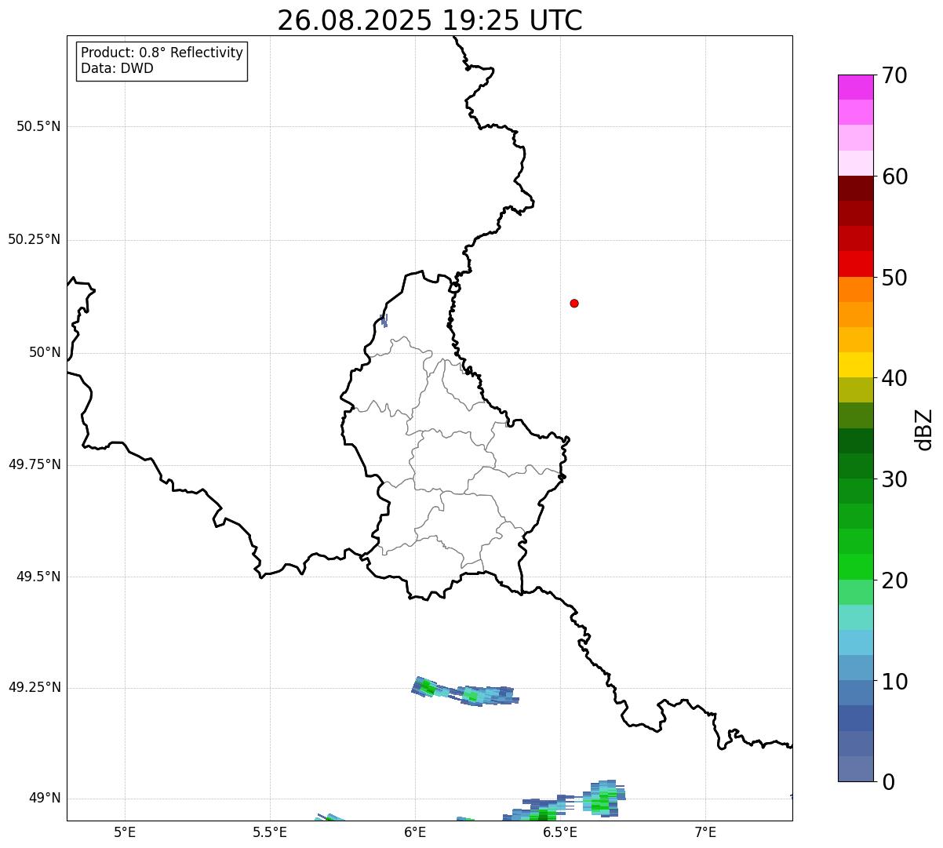Click the 5.5°E longitude label

click(270, 832)
